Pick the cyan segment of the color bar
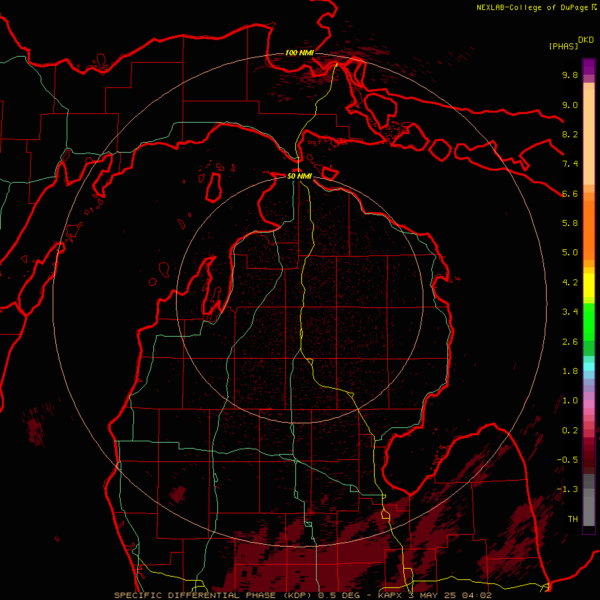The width and height of the screenshot is (600, 600). point(589,366)
